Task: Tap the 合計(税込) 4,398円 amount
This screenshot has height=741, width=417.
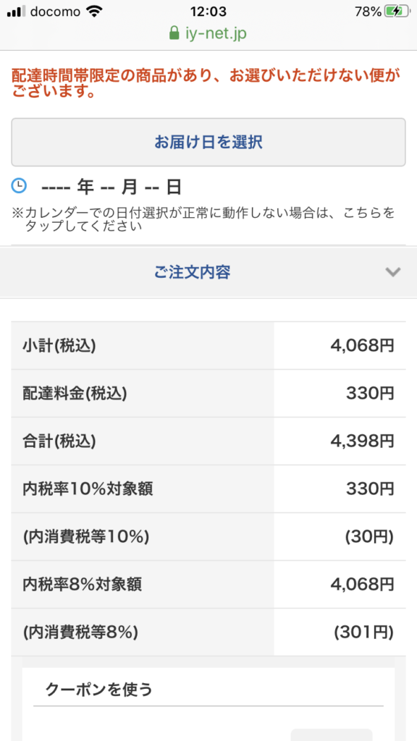Action: tap(362, 441)
